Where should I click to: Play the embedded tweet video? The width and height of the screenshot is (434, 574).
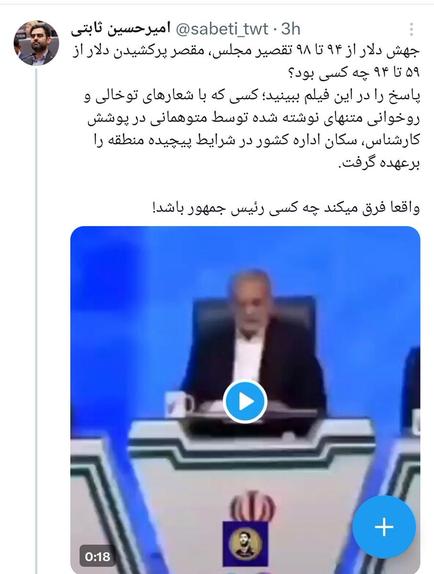[x=245, y=402]
